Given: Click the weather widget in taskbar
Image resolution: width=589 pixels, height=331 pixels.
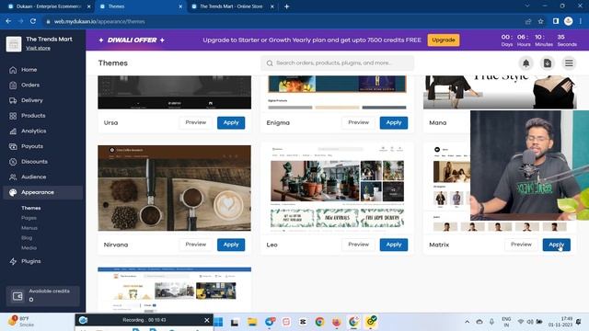Looking at the screenshot, I should point(20,321).
